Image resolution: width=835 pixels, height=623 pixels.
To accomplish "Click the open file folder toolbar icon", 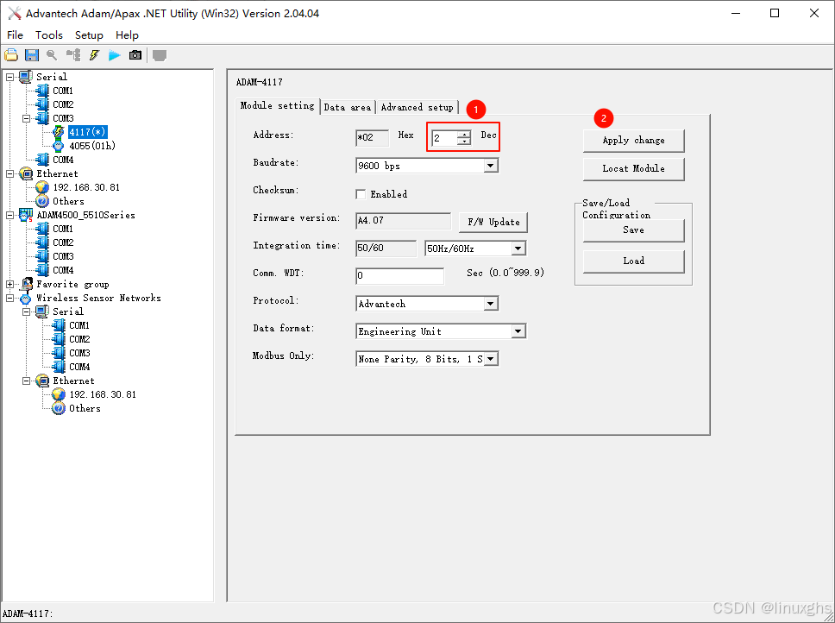I will pyautogui.click(x=11, y=55).
